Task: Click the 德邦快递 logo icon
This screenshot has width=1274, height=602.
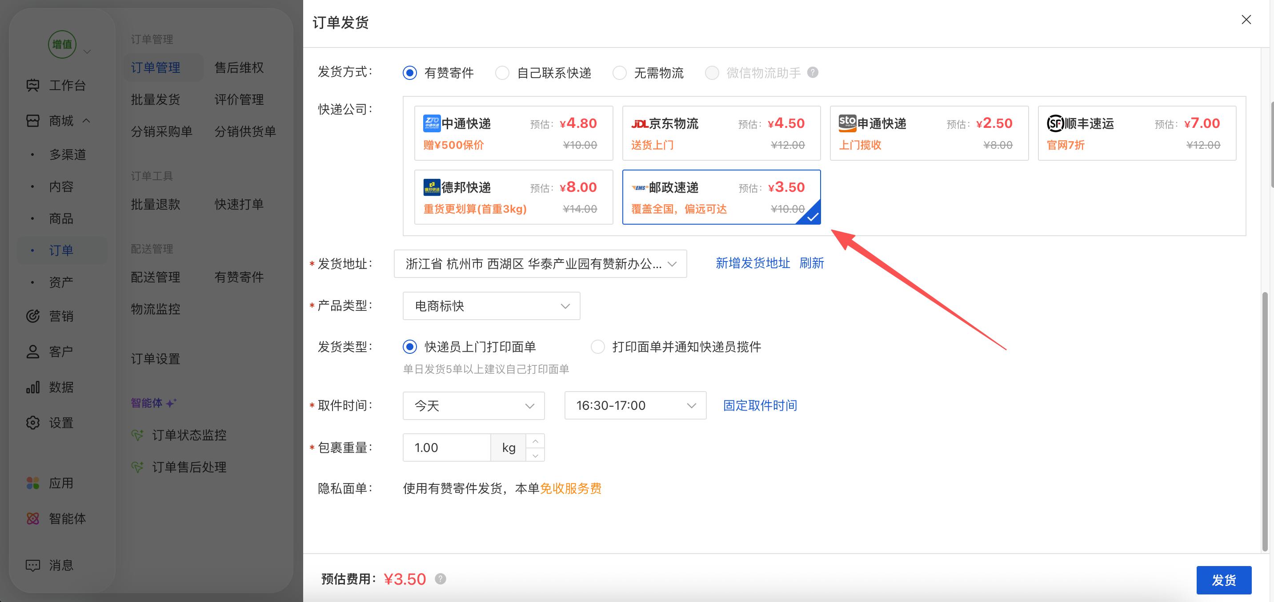Action: point(432,187)
